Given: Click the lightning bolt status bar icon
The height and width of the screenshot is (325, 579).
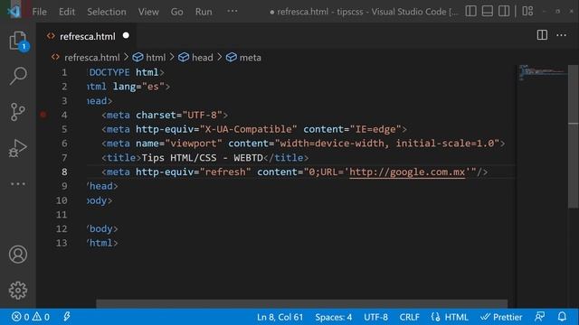Looking at the screenshot, I should coord(67,317).
